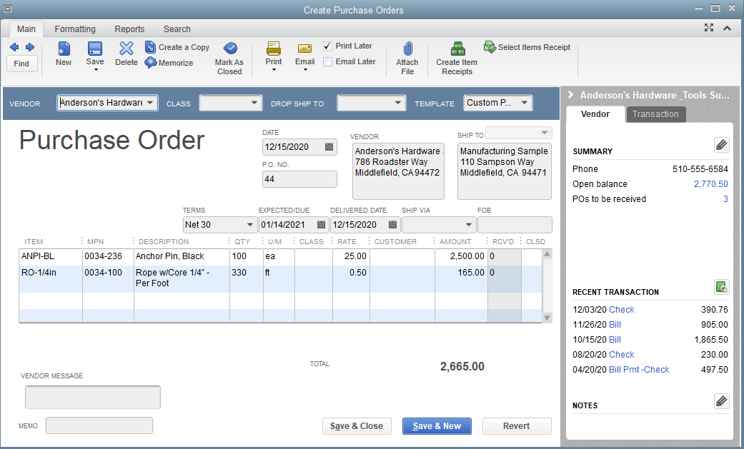Open the Template dropdown
Viewport: 744px width, 449px height.
525,103
